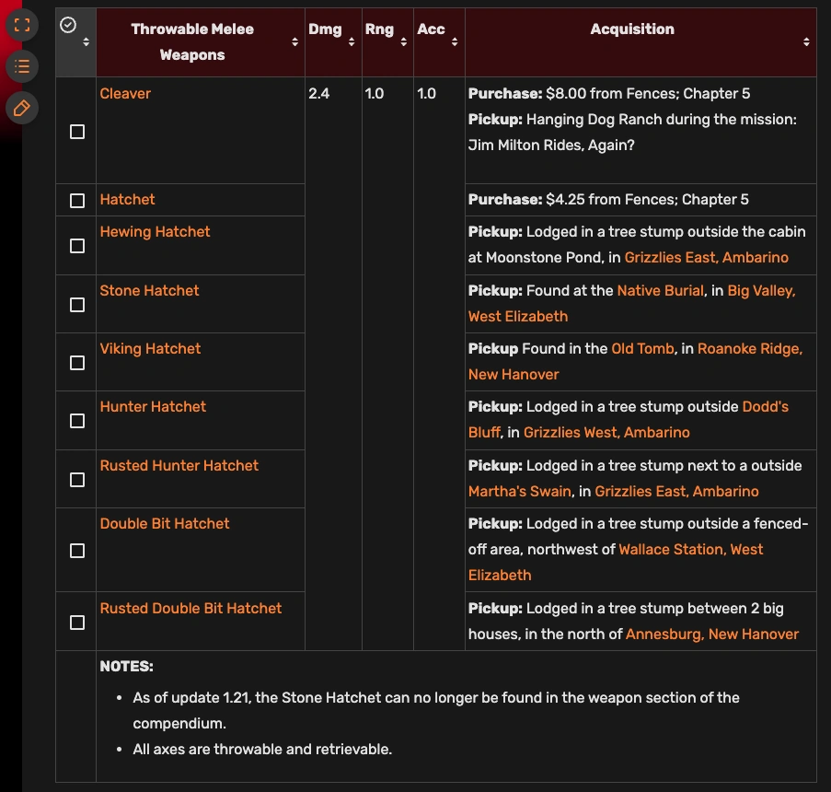Follow the Roanoke Ridge, New Hanover link

coord(635,362)
